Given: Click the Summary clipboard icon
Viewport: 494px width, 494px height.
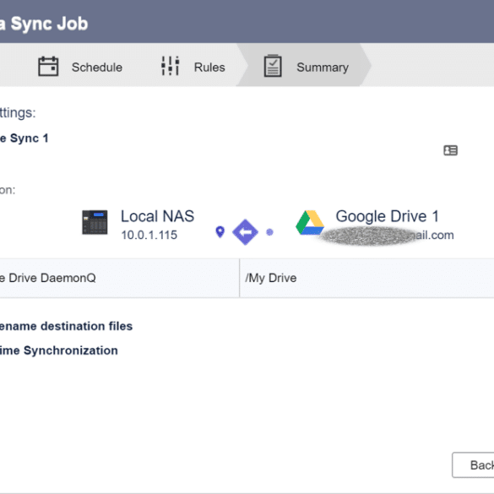Looking at the screenshot, I should (x=273, y=66).
